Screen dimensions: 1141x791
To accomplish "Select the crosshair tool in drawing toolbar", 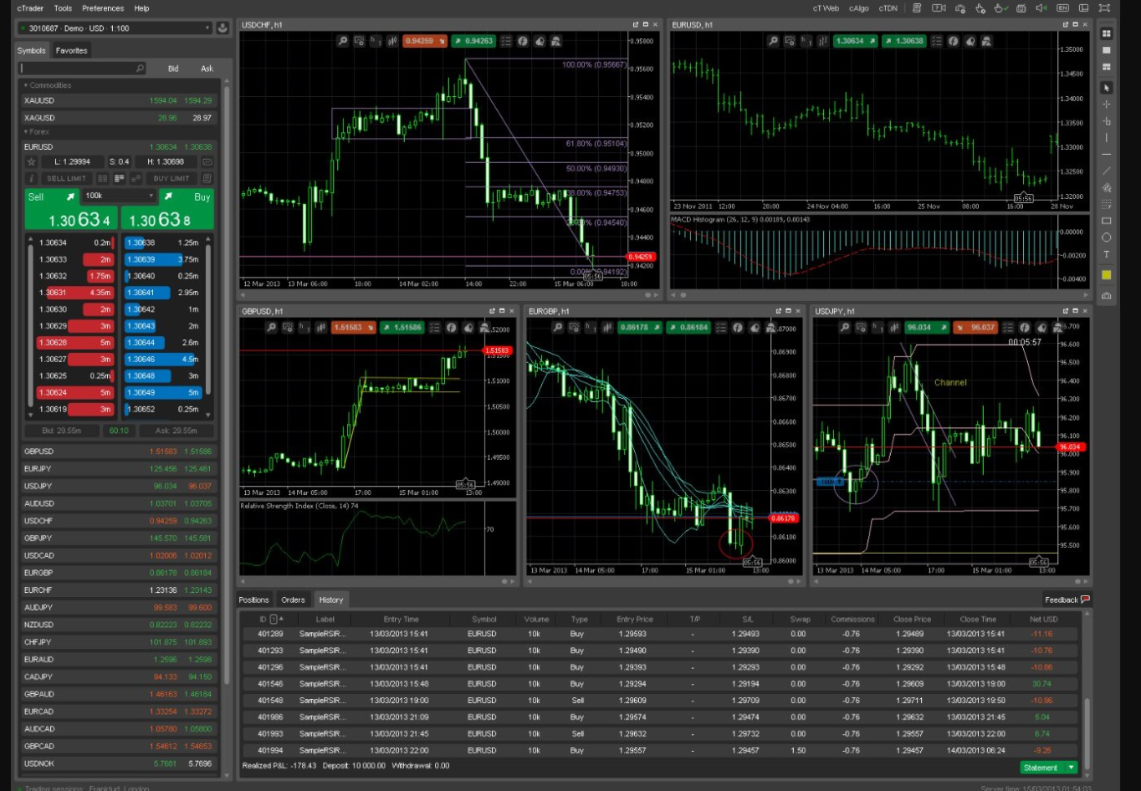I will [x=1106, y=105].
